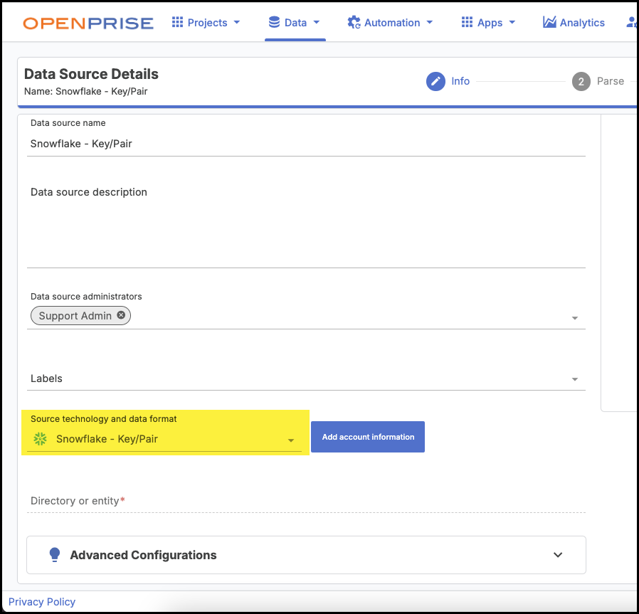
Task: Open the Privacy Policy link
Action: point(41,602)
